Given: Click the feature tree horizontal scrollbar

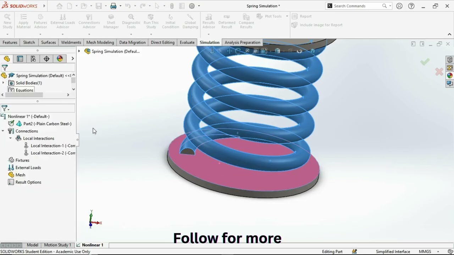Looking at the screenshot, I should [24, 95].
